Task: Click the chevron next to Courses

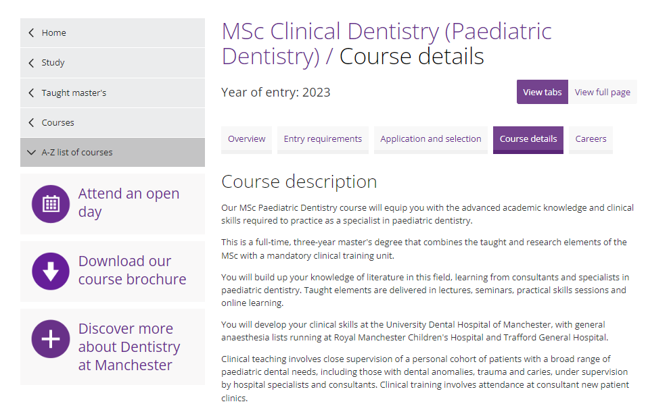Action: (x=31, y=122)
